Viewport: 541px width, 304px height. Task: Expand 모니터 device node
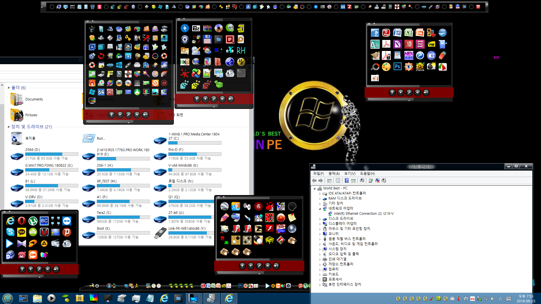(320, 234)
